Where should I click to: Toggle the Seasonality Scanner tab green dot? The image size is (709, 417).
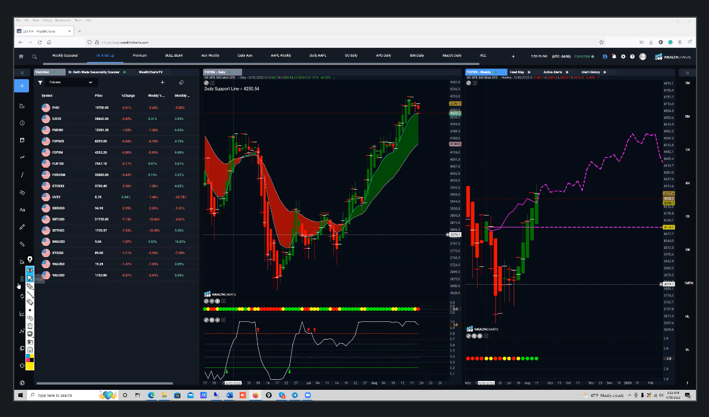124,72
